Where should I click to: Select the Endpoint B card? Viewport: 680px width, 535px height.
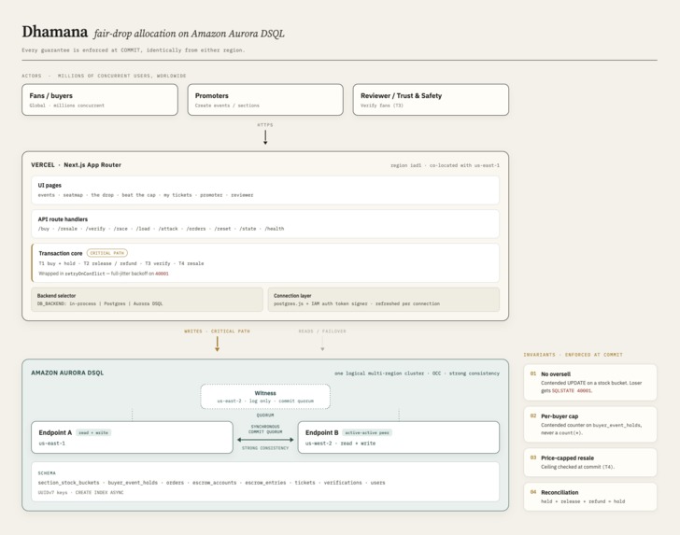point(399,438)
